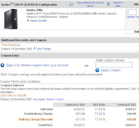Select Delivery Charge Discount -£60.00 value
The width and height of the screenshot is (139, 128).
[x=131, y=119]
